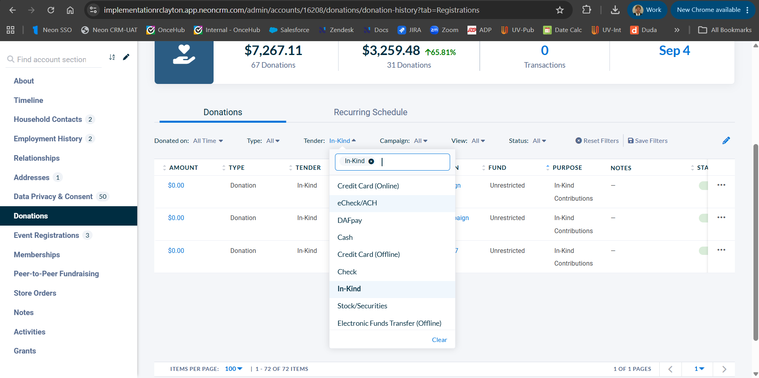The height and width of the screenshot is (378, 759).
Task: Open the Zoom bookmark
Action: [444, 30]
